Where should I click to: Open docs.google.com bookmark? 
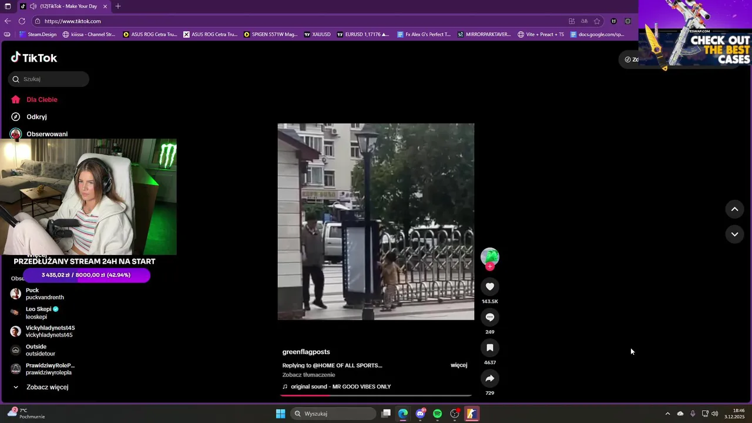(597, 35)
